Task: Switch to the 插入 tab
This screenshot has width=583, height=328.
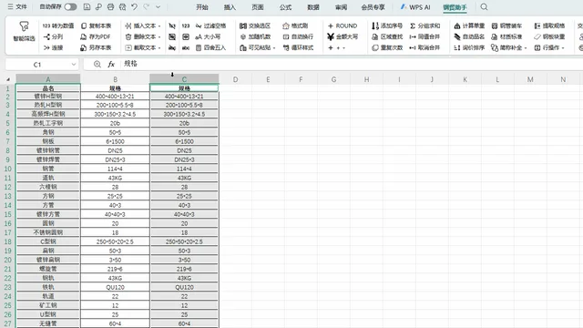Action: tap(230, 7)
